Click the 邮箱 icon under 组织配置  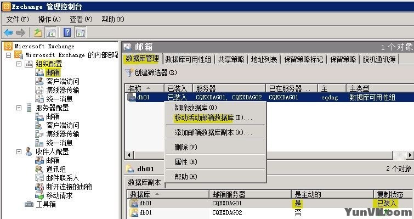[x=39, y=72]
